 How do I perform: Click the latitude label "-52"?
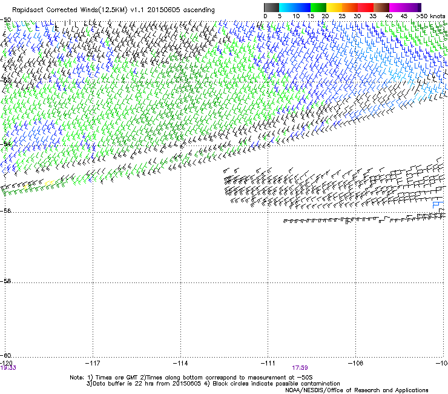tap(5, 81)
